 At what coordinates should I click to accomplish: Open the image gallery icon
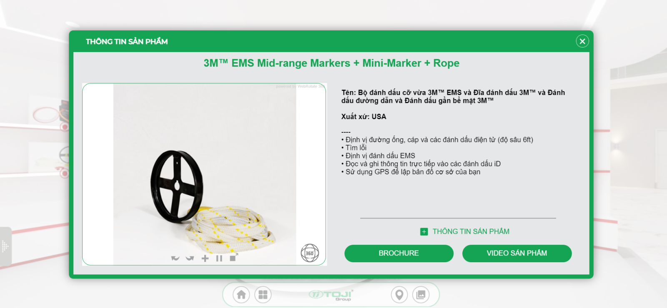tap(421, 295)
